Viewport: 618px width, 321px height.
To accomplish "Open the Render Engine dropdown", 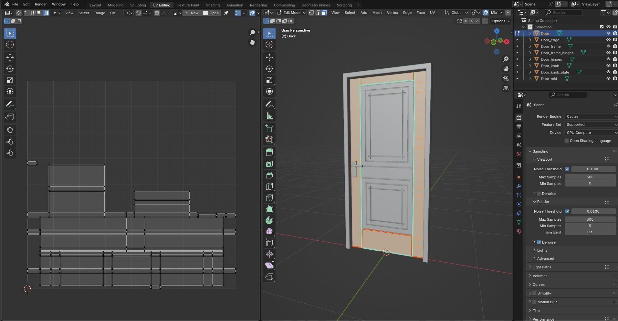I will tap(591, 116).
